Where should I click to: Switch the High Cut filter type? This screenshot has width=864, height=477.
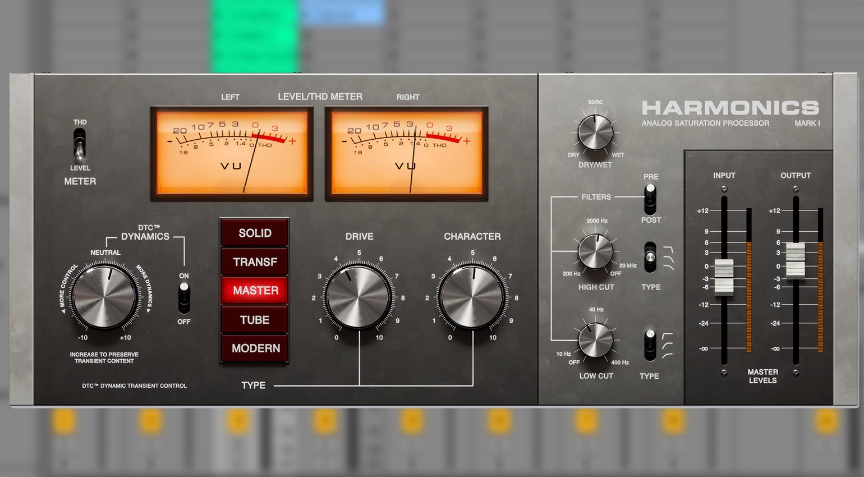click(650, 257)
